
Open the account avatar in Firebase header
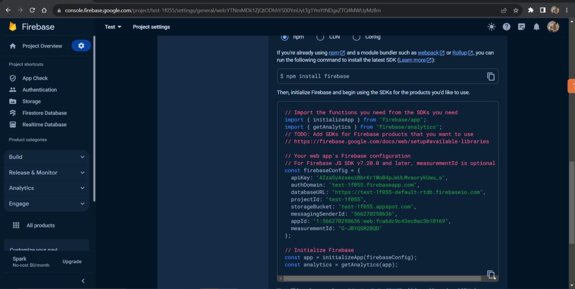[x=553, y=27]
